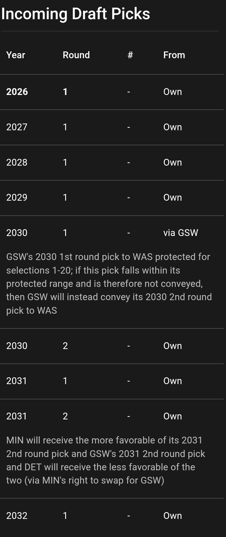
Task: Click the dash in the 2026 row
Action: [x=129, y=92]
